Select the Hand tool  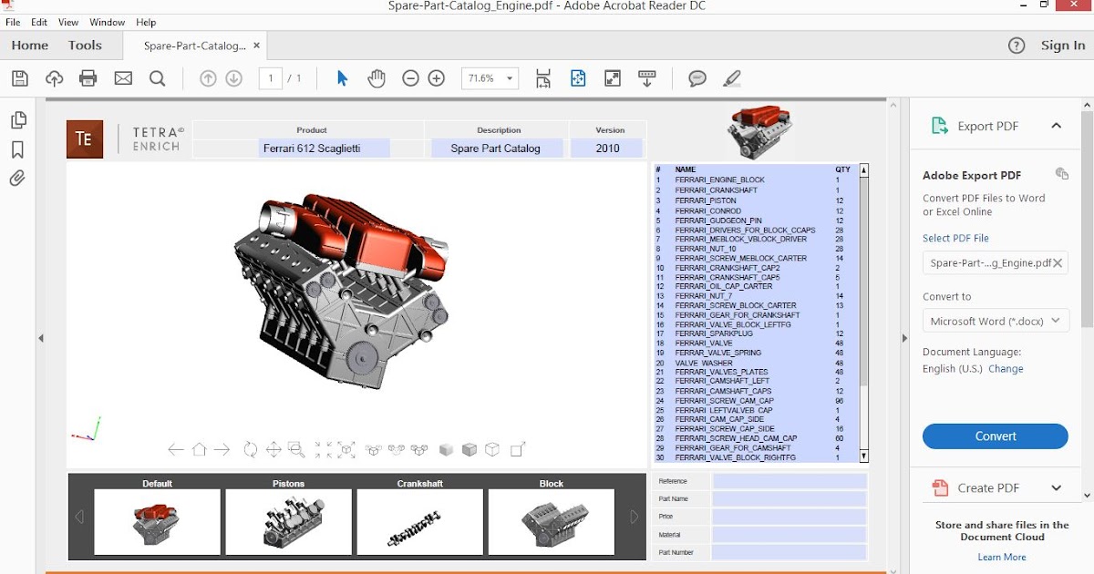point(376,78)
